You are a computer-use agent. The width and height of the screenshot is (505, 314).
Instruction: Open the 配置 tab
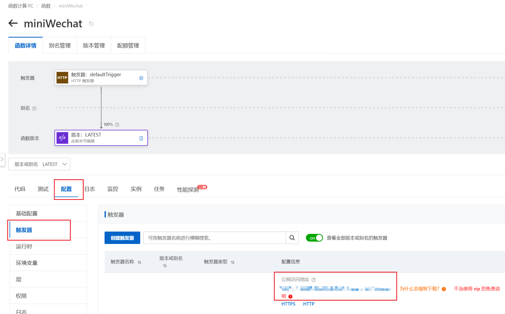click(x=66, y=189)
